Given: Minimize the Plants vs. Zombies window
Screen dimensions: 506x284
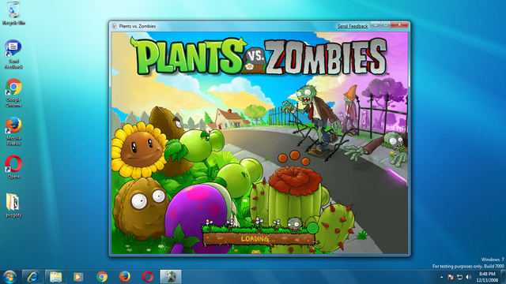Looking at the screenshot, I should click(376, 24).
